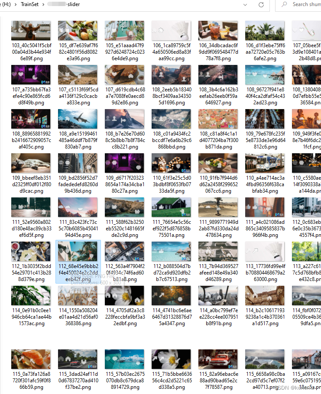Screen dimensions: 321x394
Task: Select thumbnail 106_d1f3ebe75ff6…6afe2.png
Action: click(x=265, y=31)
